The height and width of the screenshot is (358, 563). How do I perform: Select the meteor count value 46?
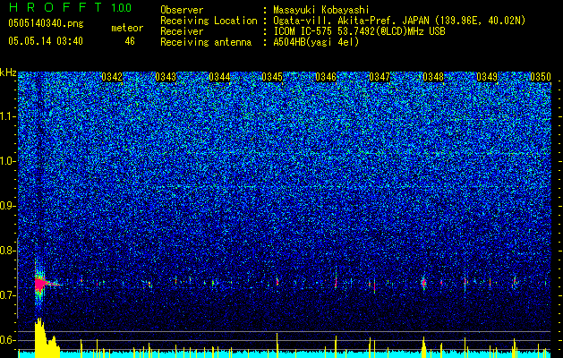tap(130, 41)
